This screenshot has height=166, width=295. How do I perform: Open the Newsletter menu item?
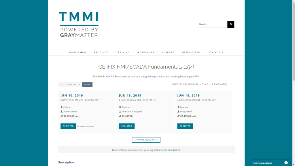(191, 52)
